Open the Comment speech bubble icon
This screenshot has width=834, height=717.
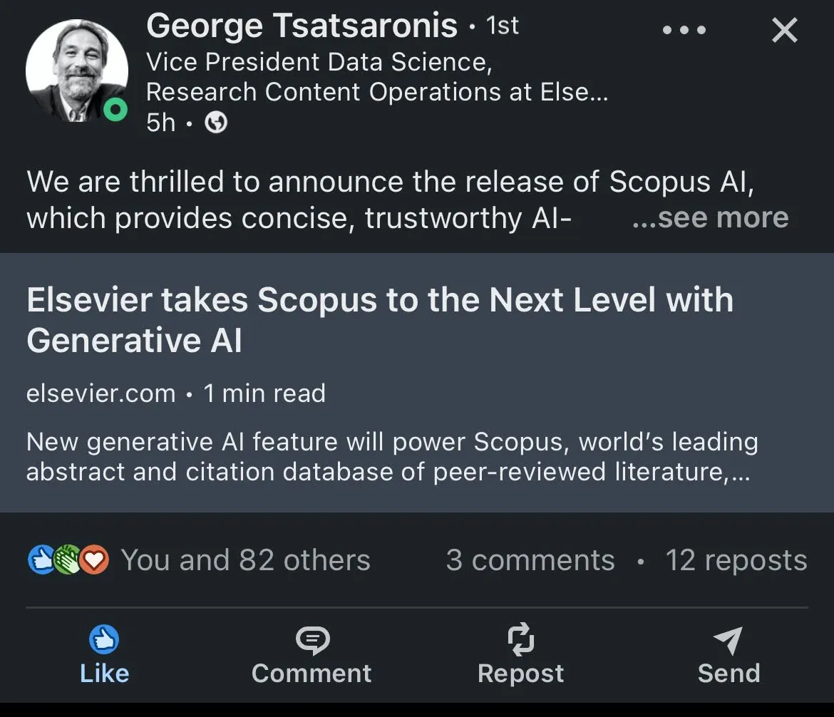click(312, 640)
